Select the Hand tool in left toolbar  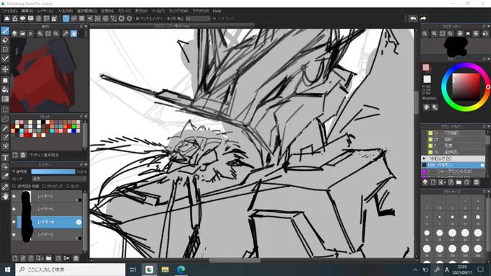(x=5, y=196)
